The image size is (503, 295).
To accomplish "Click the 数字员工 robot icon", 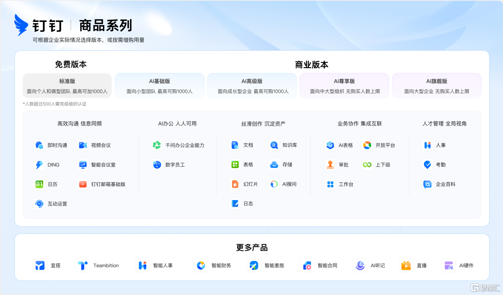I will point(157,165).
